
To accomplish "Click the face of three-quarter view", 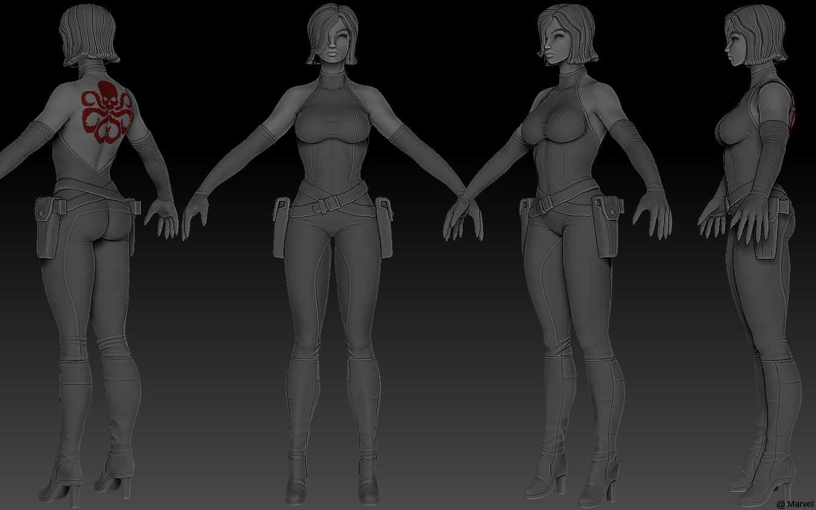I will [x=556, y=46].
